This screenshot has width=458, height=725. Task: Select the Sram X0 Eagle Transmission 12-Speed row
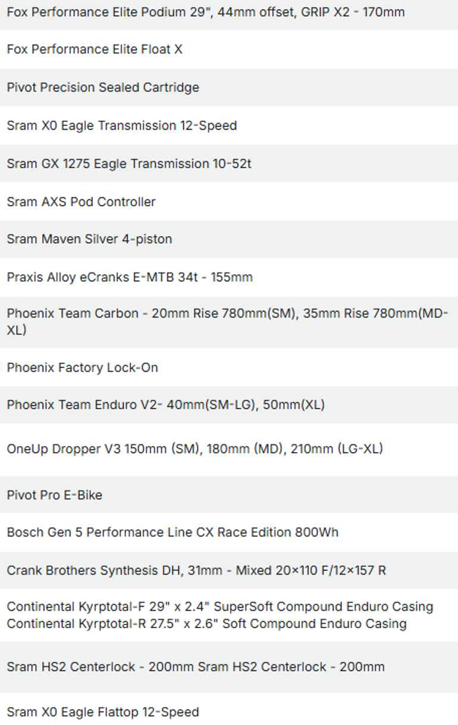(x=229, y=125)
